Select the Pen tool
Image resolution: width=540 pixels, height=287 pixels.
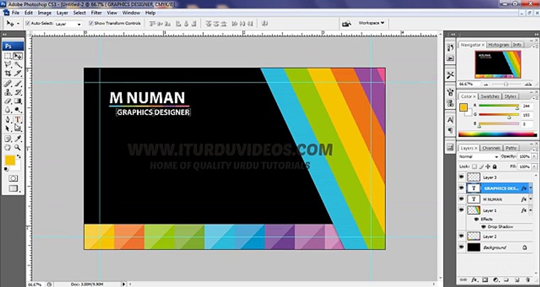[x=8, y=120]
